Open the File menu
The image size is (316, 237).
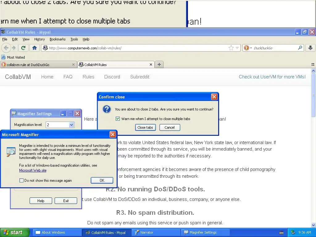tap(5, 39)
